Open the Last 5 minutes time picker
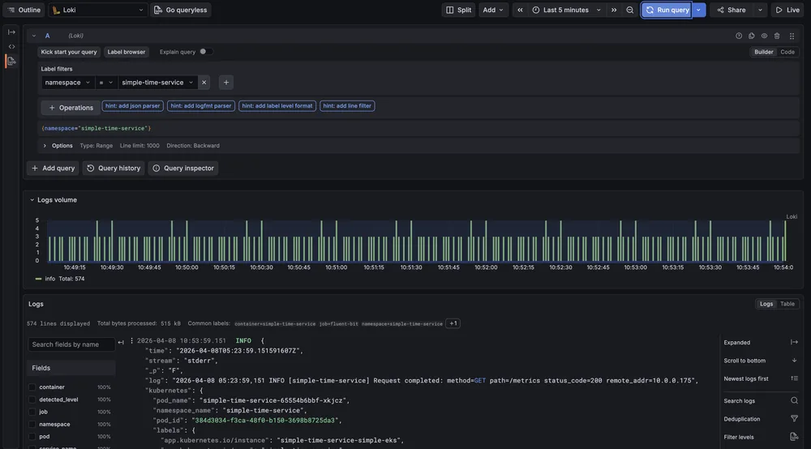Viewport: 811px width, 449px height. (567, 10)
